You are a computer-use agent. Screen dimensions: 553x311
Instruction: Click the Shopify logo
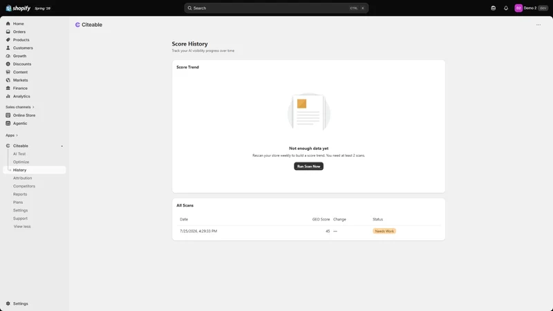point(18,8)
